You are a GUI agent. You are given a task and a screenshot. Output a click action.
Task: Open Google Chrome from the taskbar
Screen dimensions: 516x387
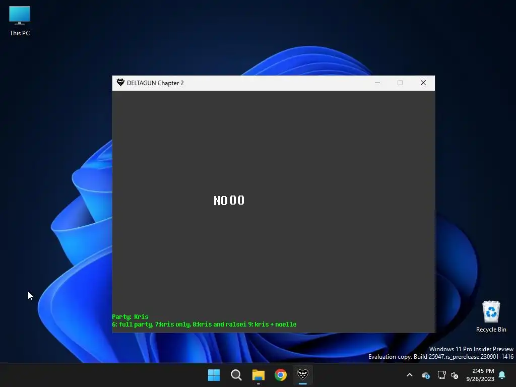(x=281, y=375)
